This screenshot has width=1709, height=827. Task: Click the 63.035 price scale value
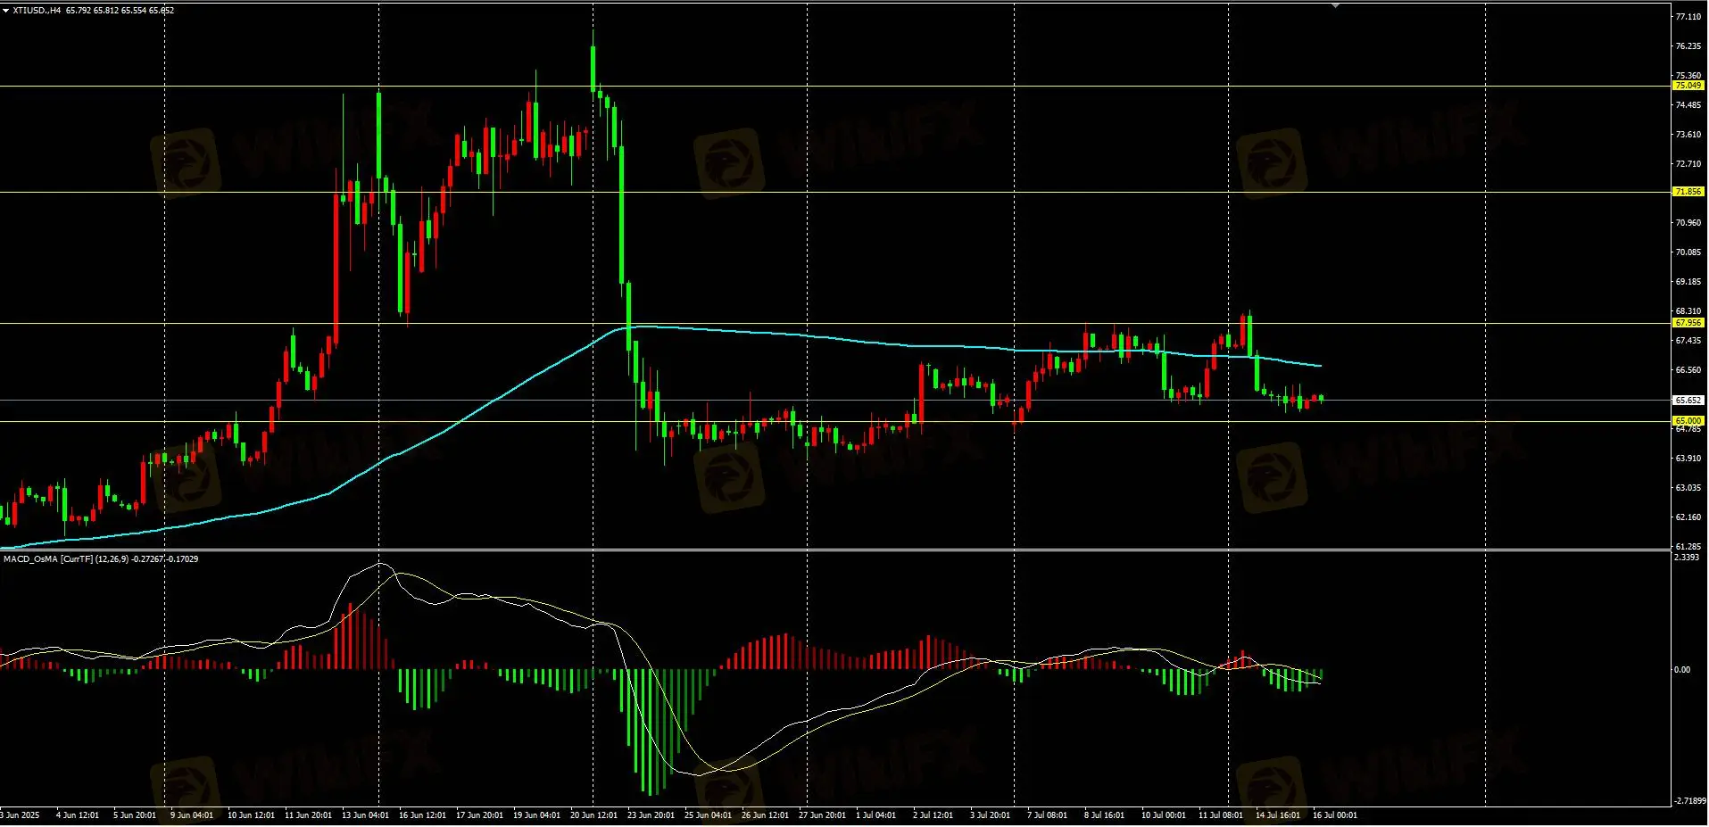pos(1688,488)
